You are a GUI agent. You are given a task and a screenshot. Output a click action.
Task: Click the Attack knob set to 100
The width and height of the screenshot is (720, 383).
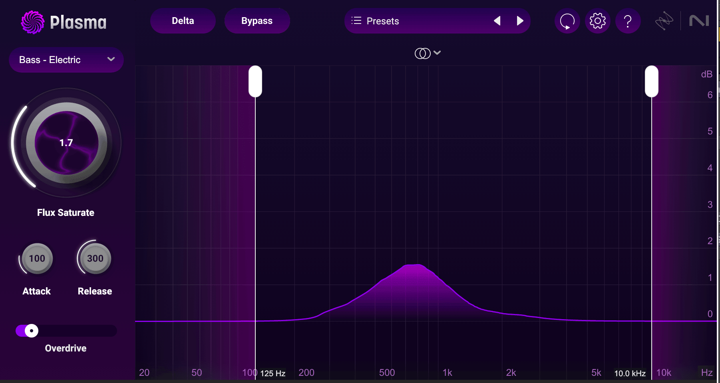(37, 259)
